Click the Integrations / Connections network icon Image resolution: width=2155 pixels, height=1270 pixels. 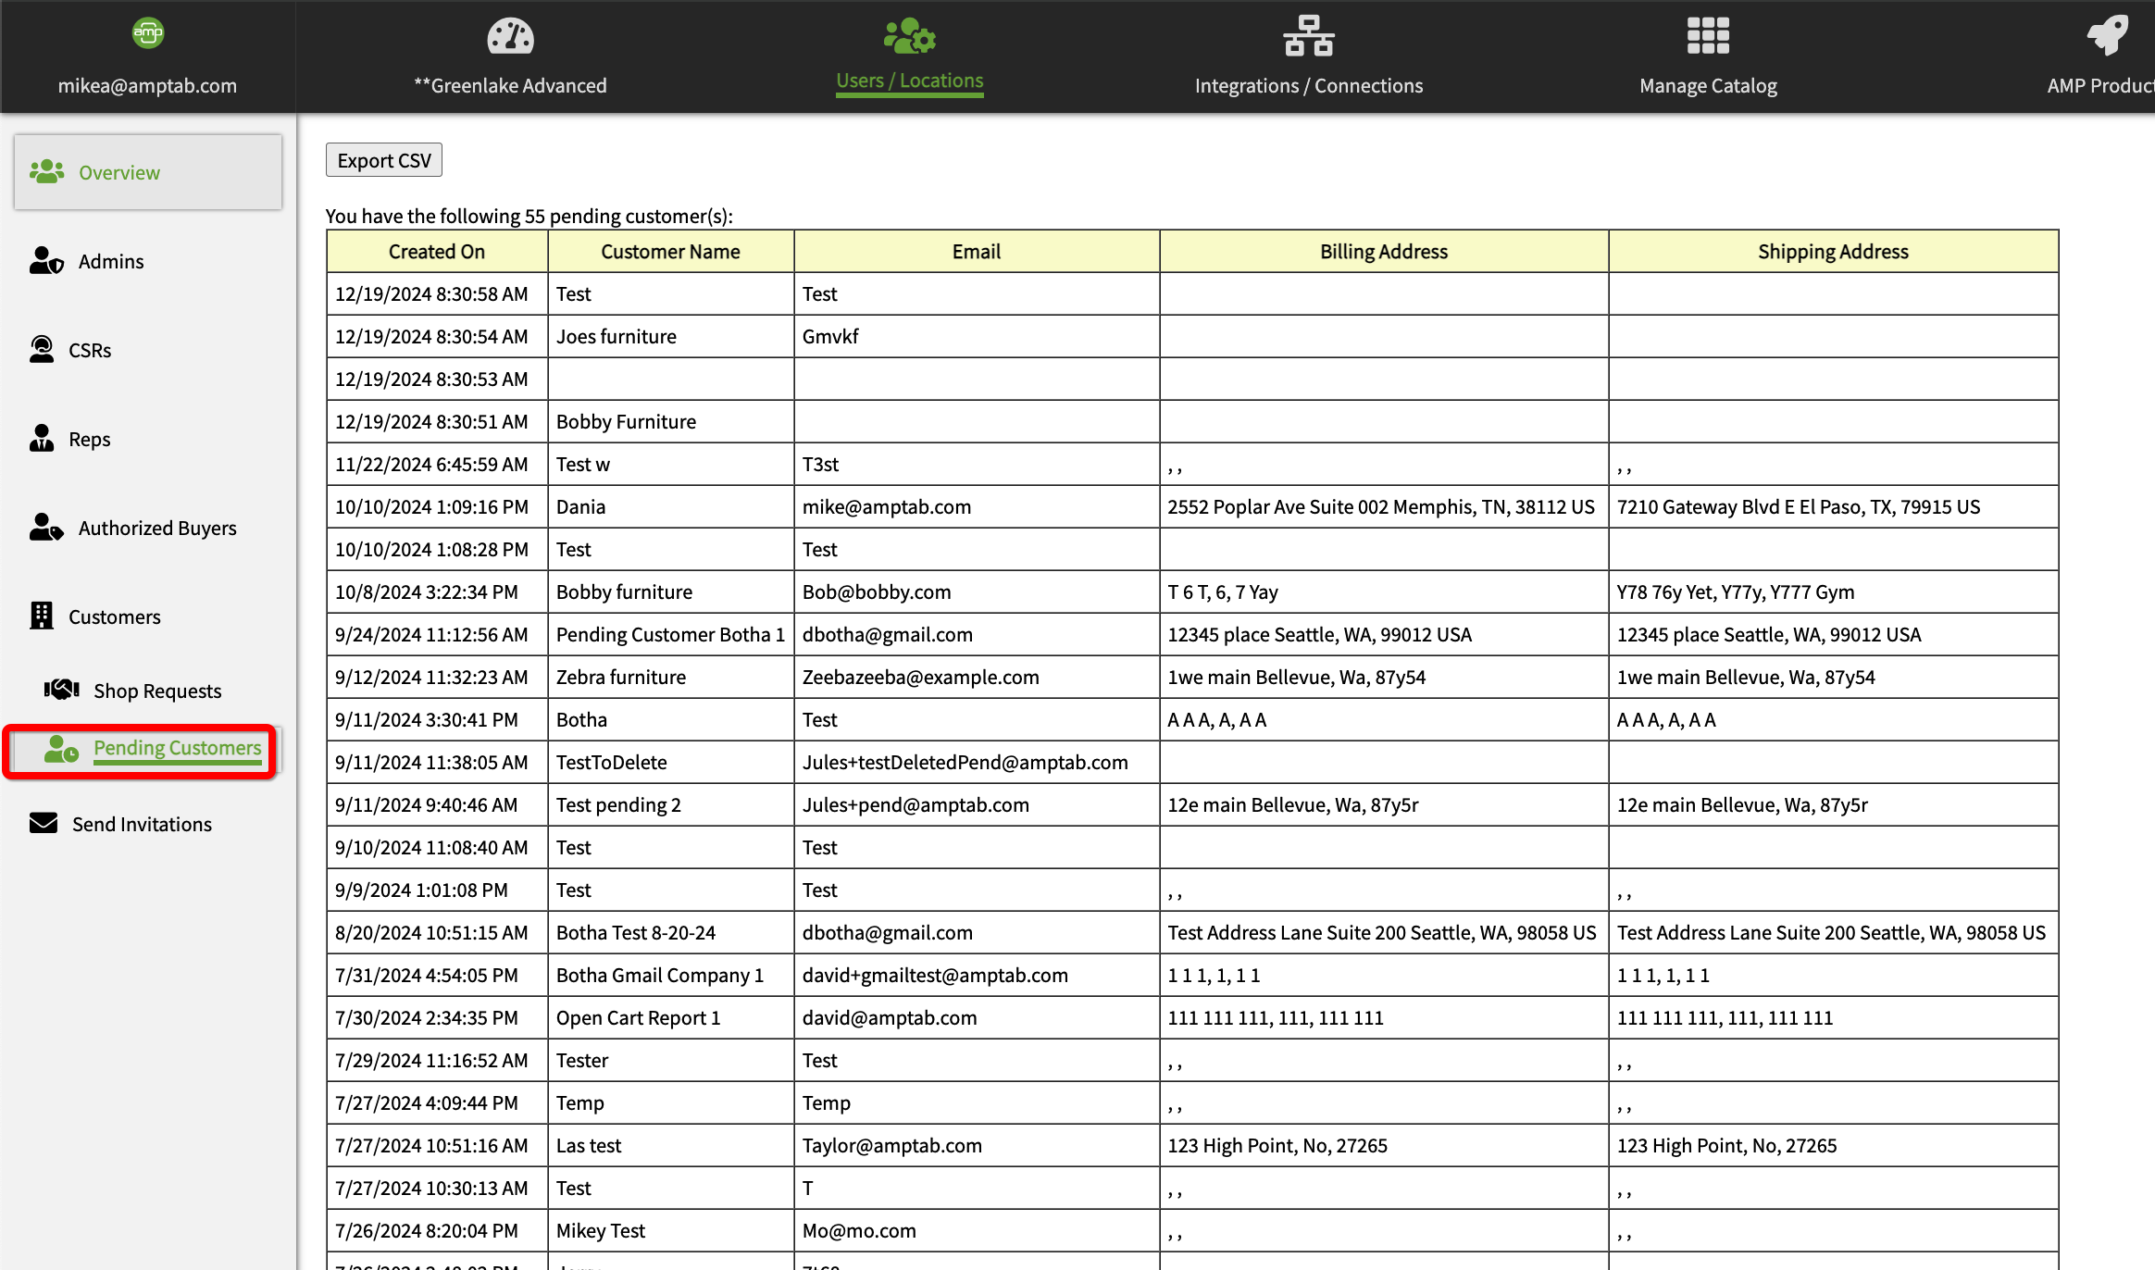click(1308, 37)
